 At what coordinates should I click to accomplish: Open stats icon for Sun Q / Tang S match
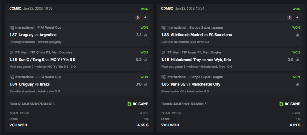[146, 60]
